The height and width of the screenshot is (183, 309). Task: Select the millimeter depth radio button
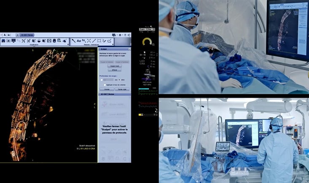tap(102, 80)
